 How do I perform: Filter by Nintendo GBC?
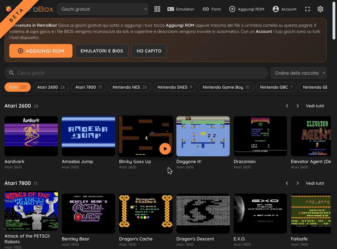pos(276,87)
